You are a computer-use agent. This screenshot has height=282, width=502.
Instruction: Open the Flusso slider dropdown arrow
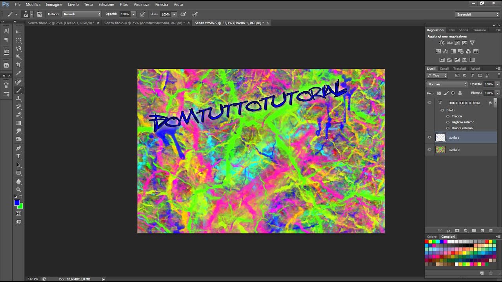tap(174, 14)
